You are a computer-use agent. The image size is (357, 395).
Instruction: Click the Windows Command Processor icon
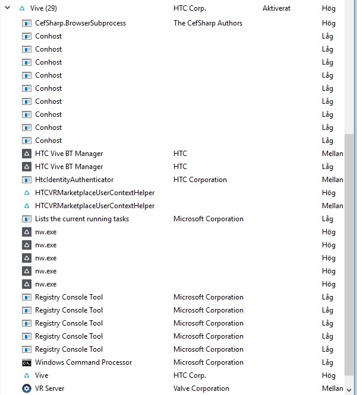pyautogui.click(x=27, y=363)
